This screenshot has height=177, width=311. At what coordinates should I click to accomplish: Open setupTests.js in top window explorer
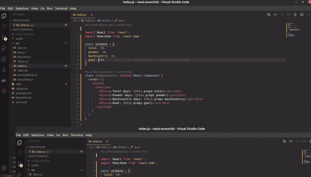25,80
